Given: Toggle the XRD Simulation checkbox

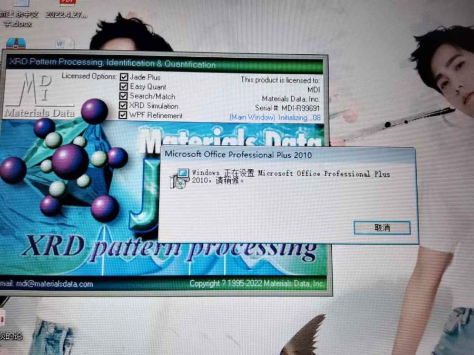Looking at the screenshot, I should click(123, 105).
